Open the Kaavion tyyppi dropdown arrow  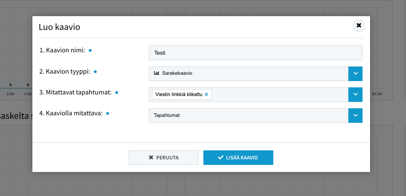point(355,74)
